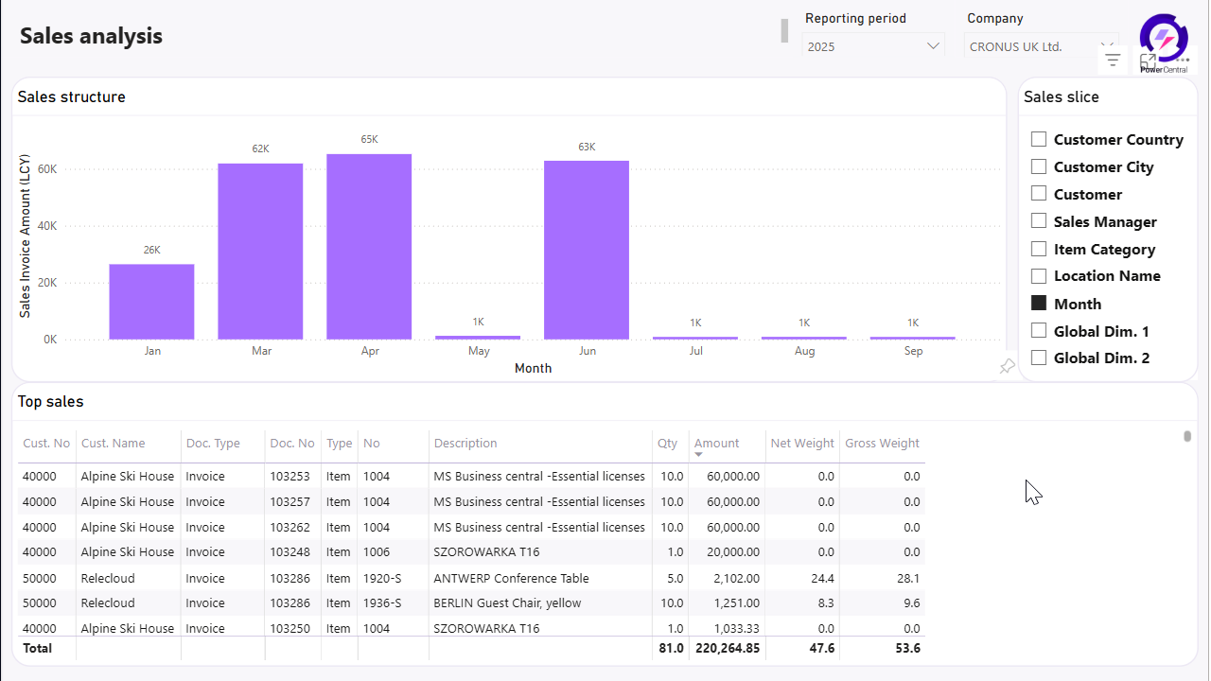Check the Global Dim. 2 box

coord(1039,358)
